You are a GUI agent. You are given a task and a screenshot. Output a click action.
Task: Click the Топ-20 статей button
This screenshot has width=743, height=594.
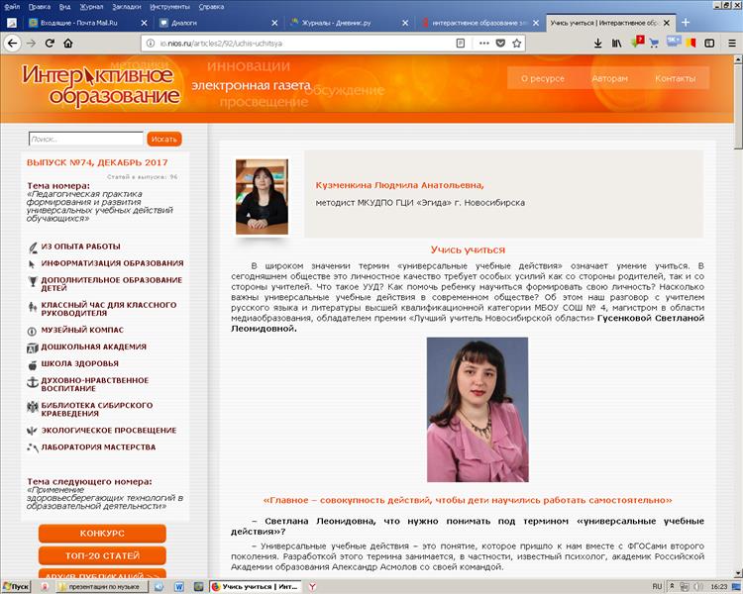102,555
